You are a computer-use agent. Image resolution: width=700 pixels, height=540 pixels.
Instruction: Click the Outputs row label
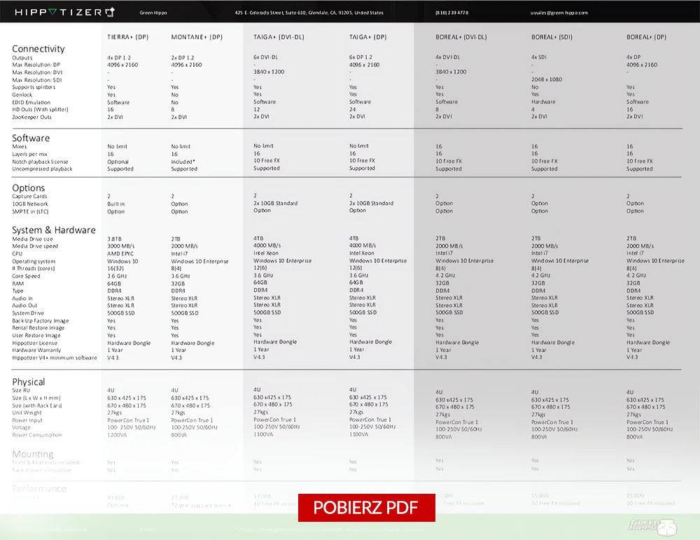coord(22,57)
